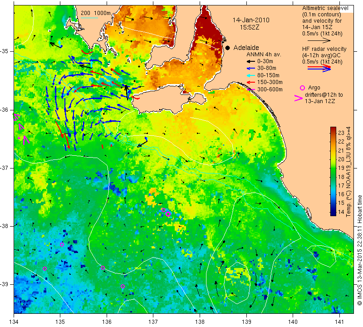This screenshot has height=327, width=363.
Task: Click the 137 longitude axis label
Action: click(x=153, y=322)
